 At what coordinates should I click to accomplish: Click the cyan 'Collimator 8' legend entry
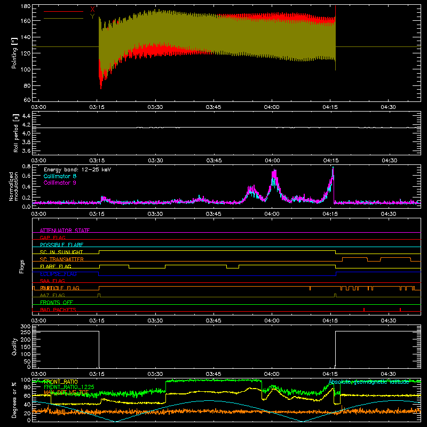tap(60, 176)
